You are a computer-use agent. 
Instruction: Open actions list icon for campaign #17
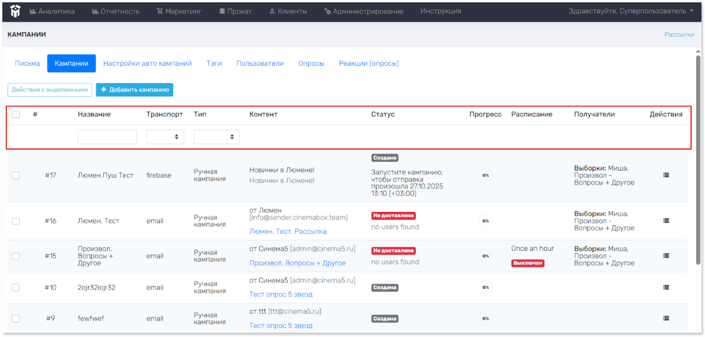[666, 175]
